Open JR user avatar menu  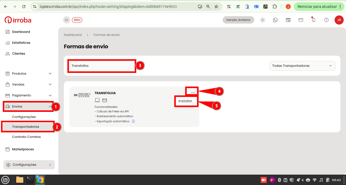[x=339, y=20]
